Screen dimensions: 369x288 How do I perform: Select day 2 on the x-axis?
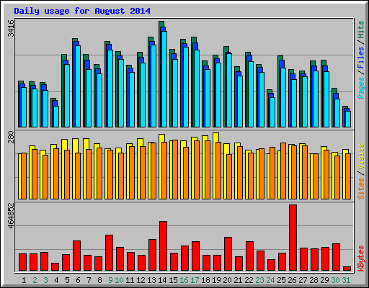point(35,280)
